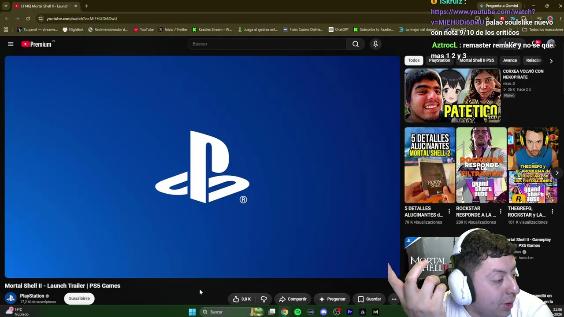Start voice search with the microphone icon
This screenshot has height=317, width=564.
(375, 44)
